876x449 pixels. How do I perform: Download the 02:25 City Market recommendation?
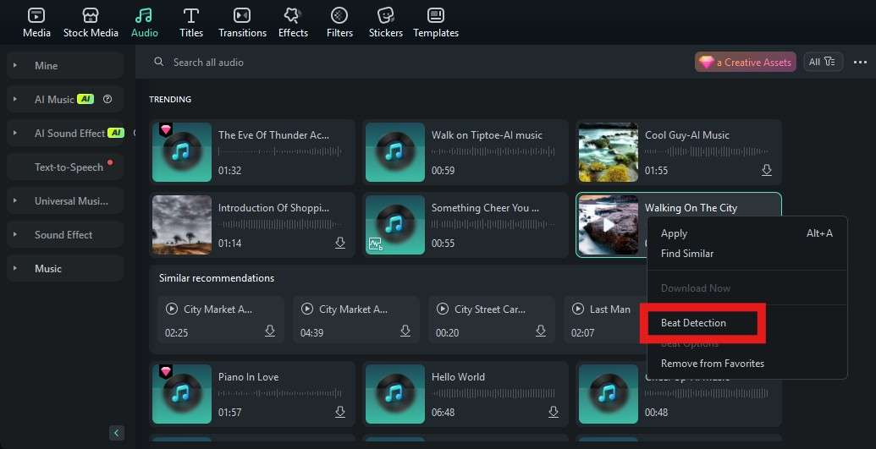pos(270,331)
